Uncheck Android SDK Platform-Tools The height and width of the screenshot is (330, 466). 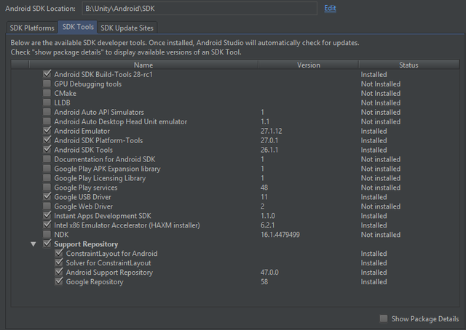click(47, 140)
